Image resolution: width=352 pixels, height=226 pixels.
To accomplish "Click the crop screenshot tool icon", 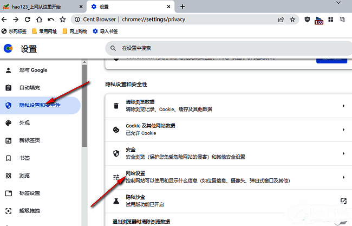I will (x=342, y=20).
